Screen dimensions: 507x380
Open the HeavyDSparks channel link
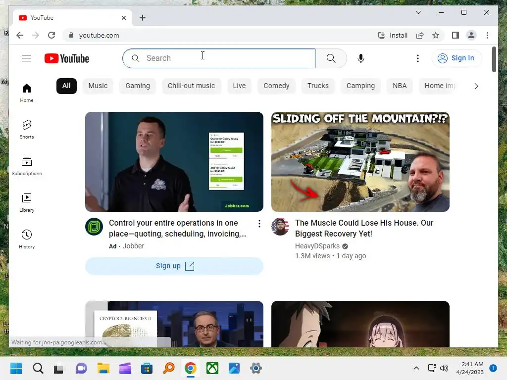(317, 246)
